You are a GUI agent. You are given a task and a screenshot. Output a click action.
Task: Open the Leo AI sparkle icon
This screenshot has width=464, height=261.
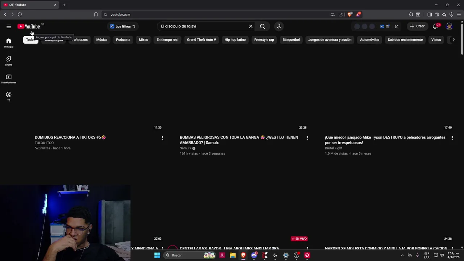pyautogui.click(x=444, y=14)
